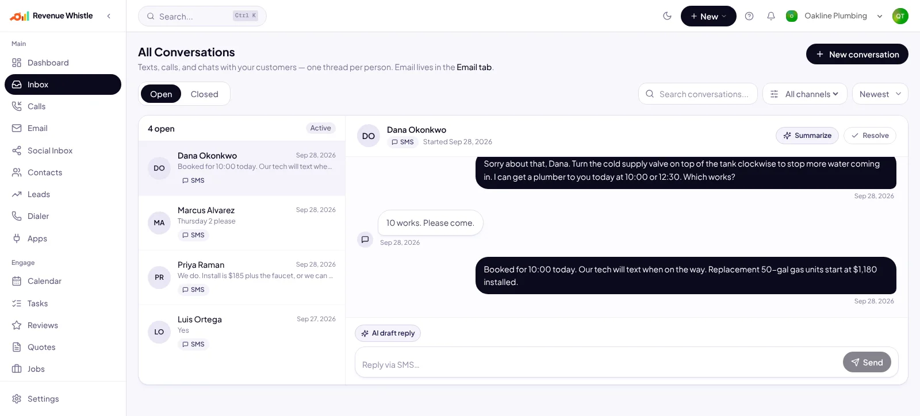
Task: Navigate to Social Inbox
Action: [x=63, y=151]
